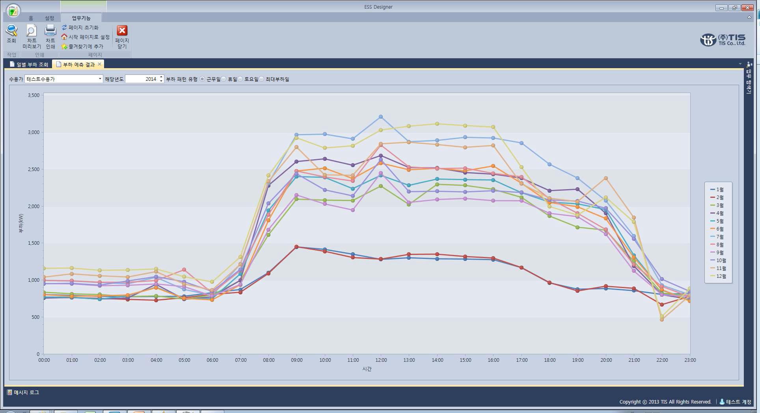Open the 수용가 customer dropdown
760x413 pixels.
pyautogui.click(x=100, y=79)
